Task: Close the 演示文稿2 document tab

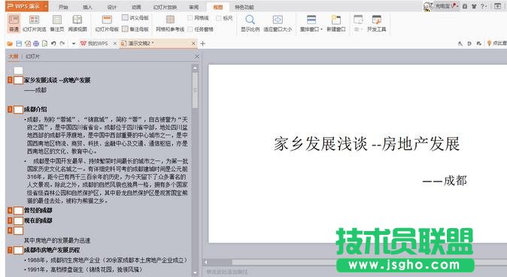Action: [x=193, y=44]
